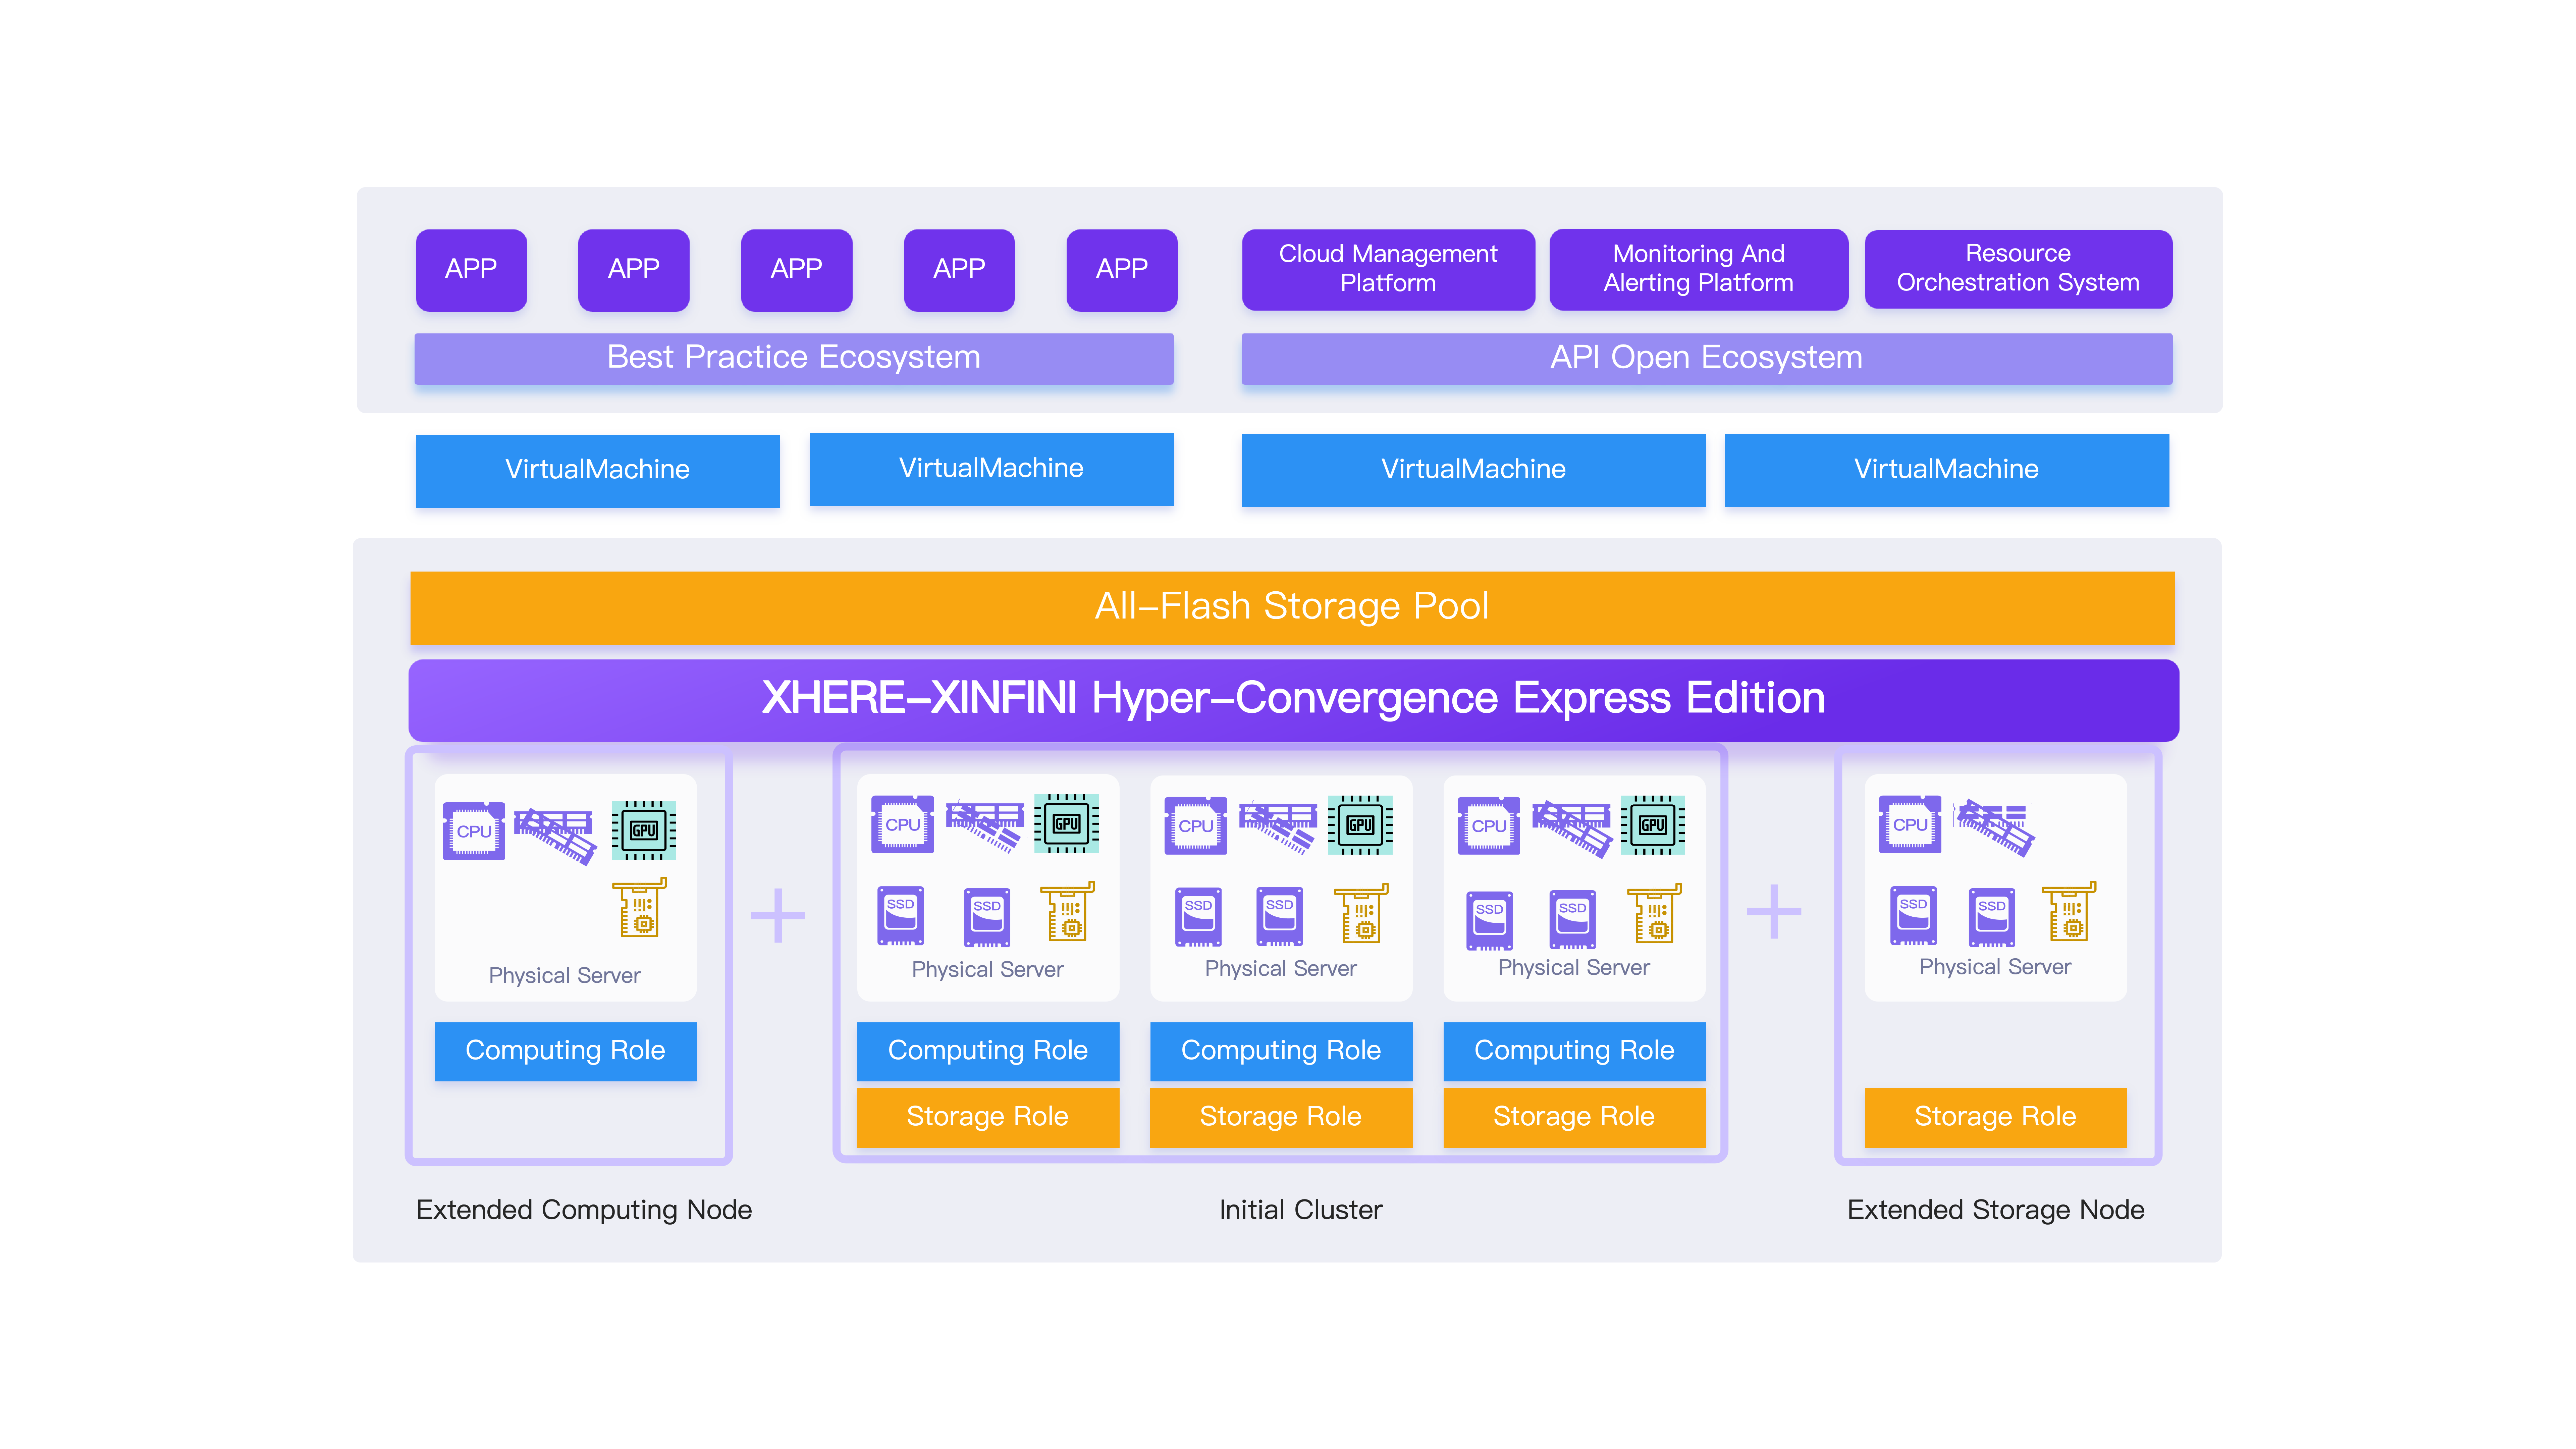Viewport: 2576px width, 1449px height.
Task: Click the memory icon in Extended Storage Node
Action: point(1994,828)
